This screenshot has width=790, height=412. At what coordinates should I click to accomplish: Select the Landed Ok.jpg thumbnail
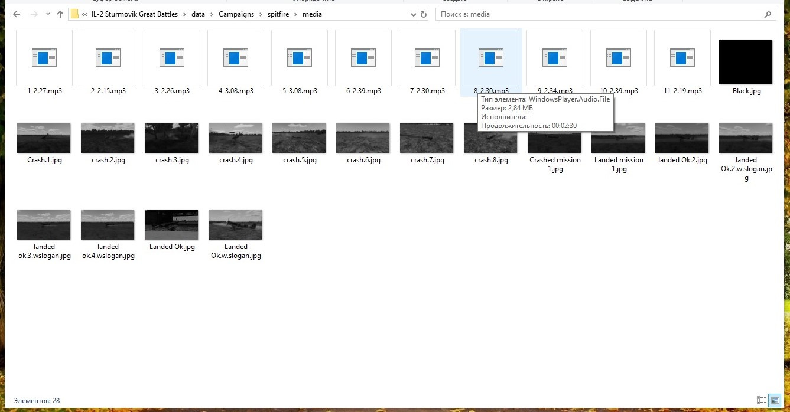coord(171,224)
